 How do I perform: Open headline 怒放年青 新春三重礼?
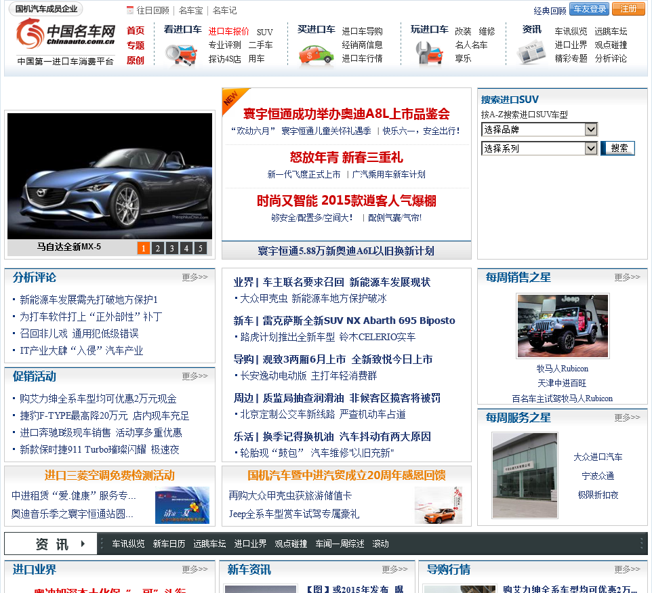point(346,158)
